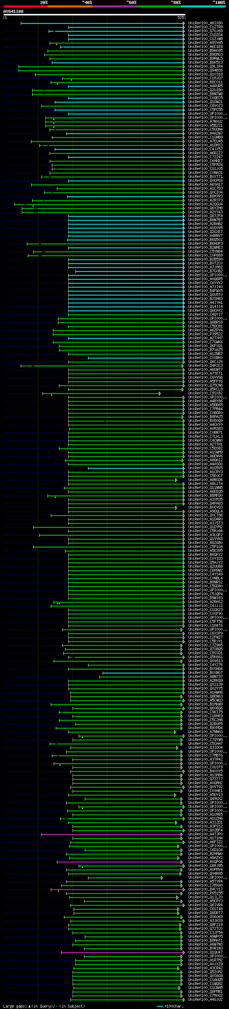Click hit label UniRef100_C7PB44

pos(205,409)
